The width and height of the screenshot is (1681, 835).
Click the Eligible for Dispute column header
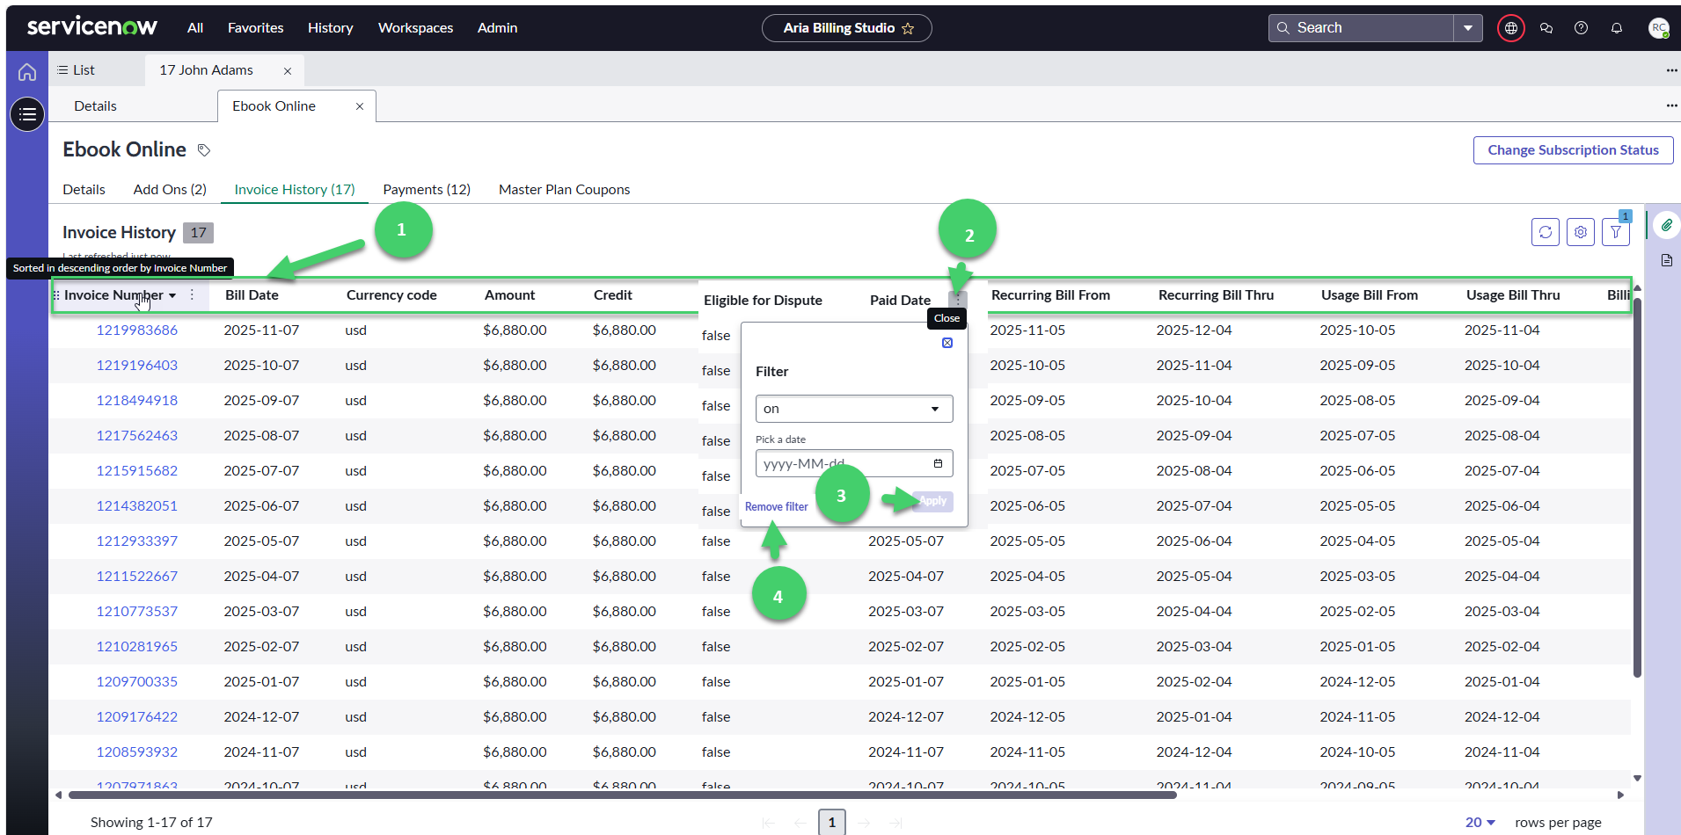point(763,301)
